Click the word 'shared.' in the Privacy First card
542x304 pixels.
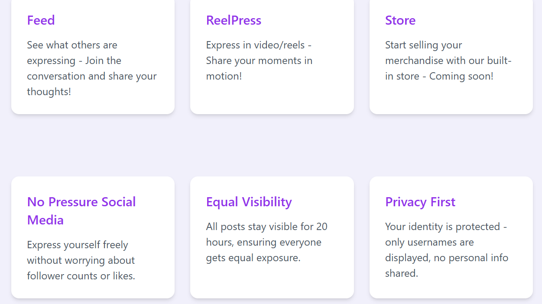tap(402, 273)
